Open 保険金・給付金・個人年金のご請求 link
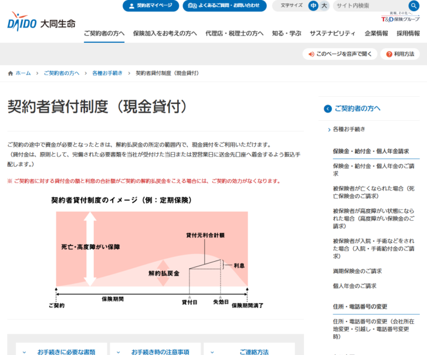This screenshot has width=427, height=355. pyautogui.click(x=374, y=170)
